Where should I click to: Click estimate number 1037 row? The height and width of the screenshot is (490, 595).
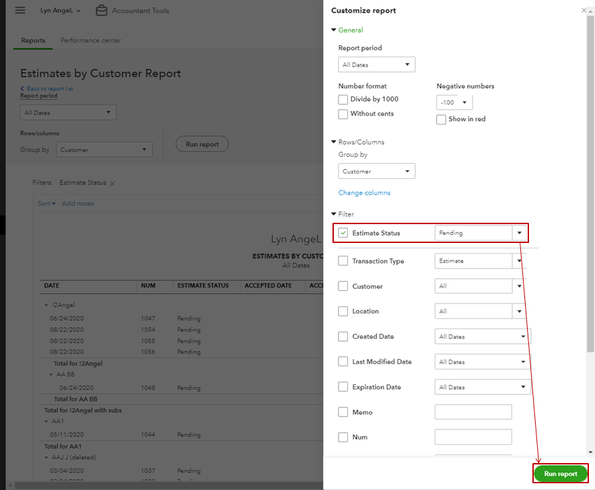coord(148,470)
